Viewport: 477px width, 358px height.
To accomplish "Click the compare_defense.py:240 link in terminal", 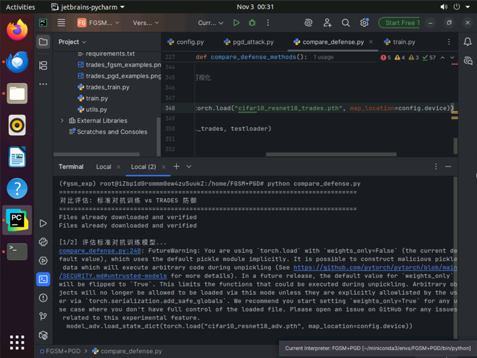I will click(100, 250).
